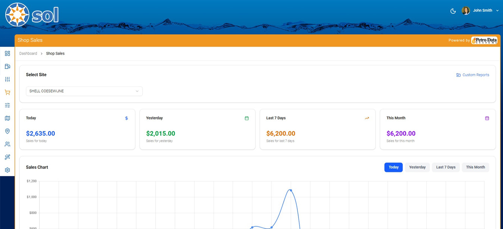Click 'Sales for today' caption
The height and width of the screenshot is (229, 503).
click(x=36, y=141)
